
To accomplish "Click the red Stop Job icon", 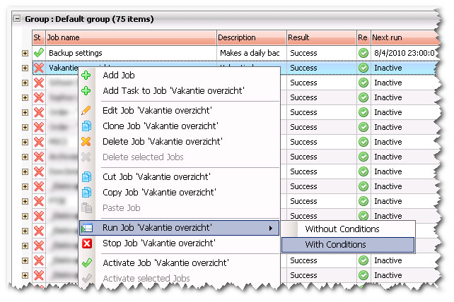I will [x=86, y=243].
